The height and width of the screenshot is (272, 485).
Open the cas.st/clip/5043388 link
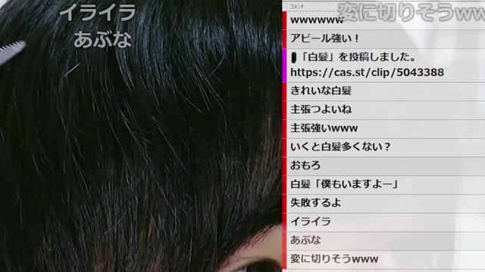coord(367,73)
